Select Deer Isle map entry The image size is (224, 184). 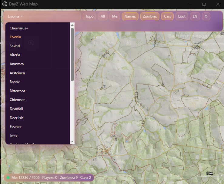[38, 118]
